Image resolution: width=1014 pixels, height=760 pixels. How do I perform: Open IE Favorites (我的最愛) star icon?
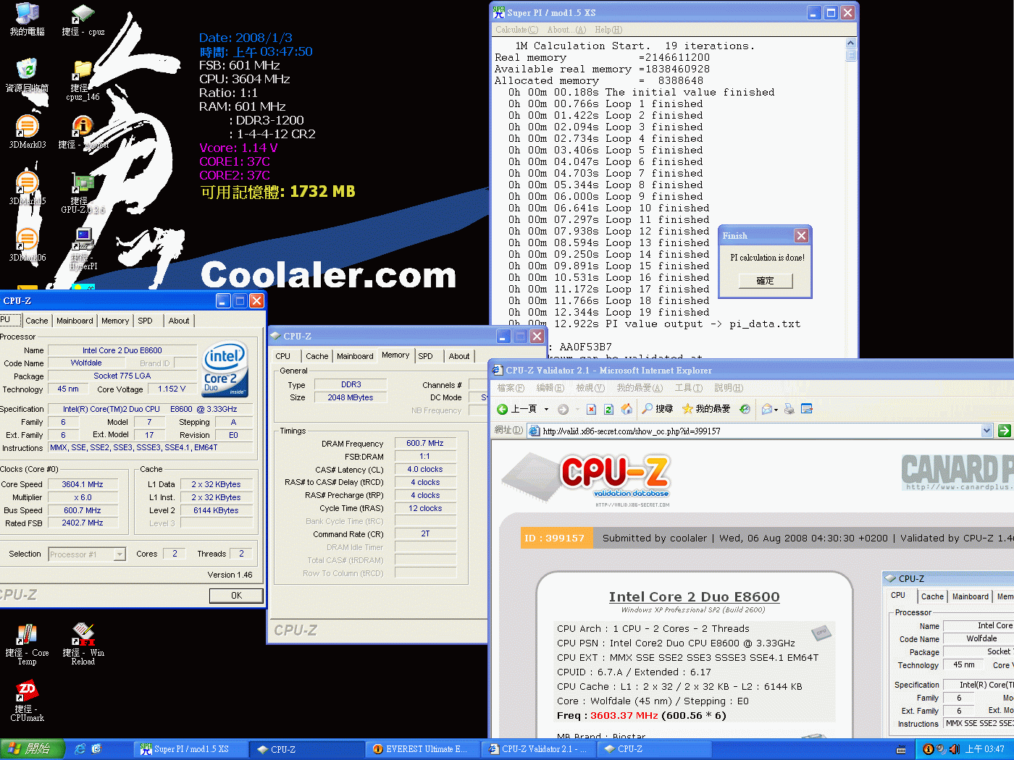(x=687, y=409)
